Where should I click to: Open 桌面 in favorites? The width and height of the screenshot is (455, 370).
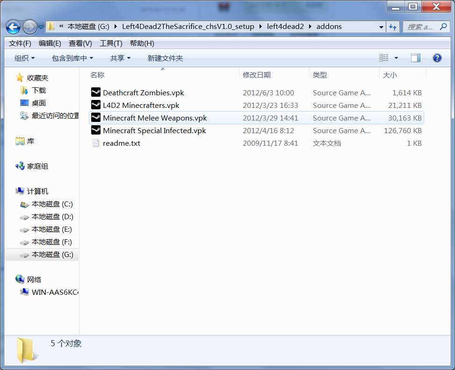(39, 103)
